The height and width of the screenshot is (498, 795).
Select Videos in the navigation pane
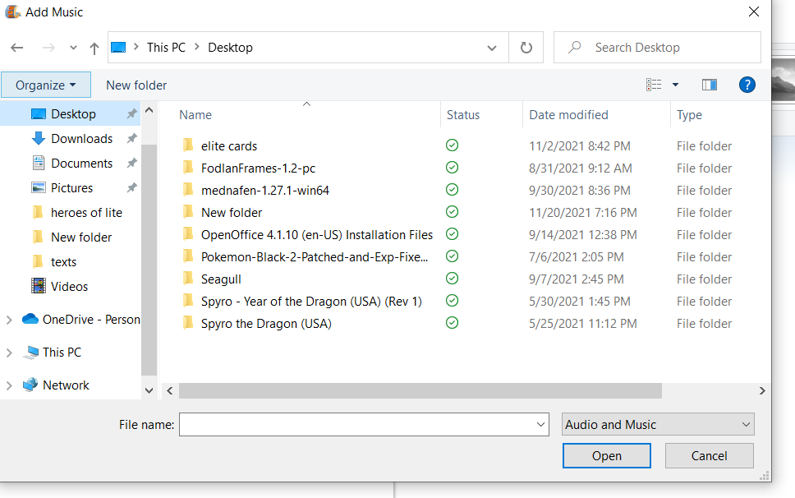71,287
